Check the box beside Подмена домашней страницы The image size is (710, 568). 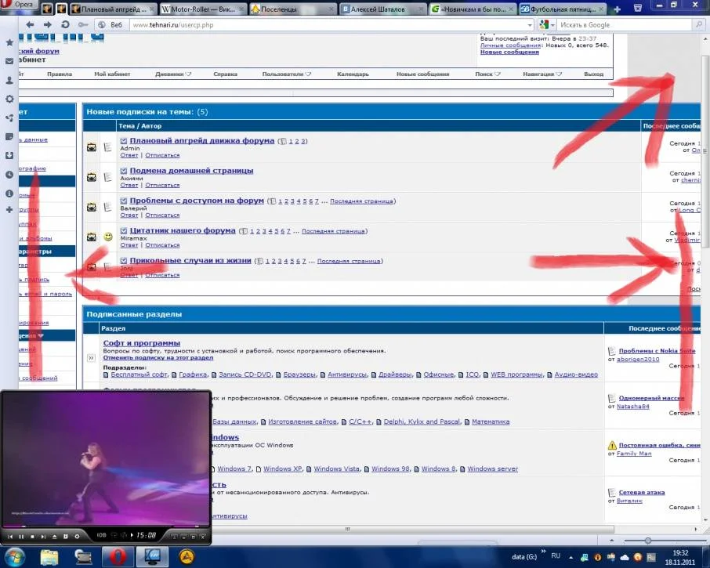124,171
